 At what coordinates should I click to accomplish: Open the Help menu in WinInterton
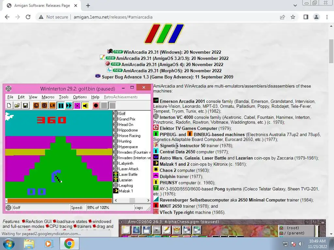pyautogui.click(x=95, y=97)
